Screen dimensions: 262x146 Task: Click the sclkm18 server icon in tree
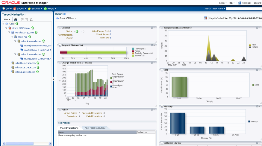(x=13, y=63)
